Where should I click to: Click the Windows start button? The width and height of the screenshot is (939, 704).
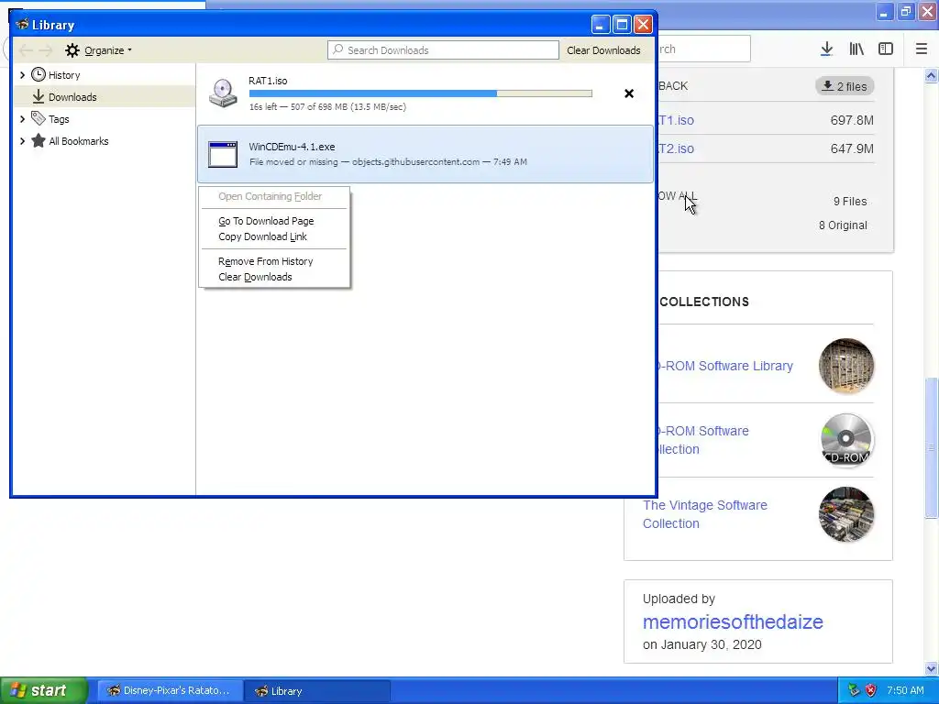pos(44,690)
